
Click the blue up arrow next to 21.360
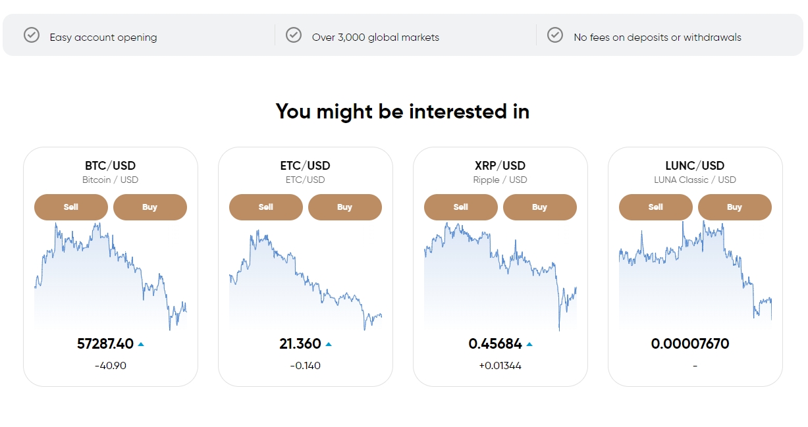(329, 344)
